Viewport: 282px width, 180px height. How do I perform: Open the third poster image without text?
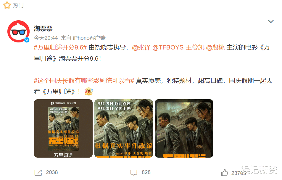pyautogui.click(x=184, y=128)
